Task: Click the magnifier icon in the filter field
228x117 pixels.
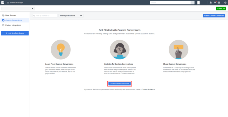Action: pos(34,16)
